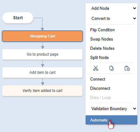Click the highlighted Automate option

(x=111, y=120)
